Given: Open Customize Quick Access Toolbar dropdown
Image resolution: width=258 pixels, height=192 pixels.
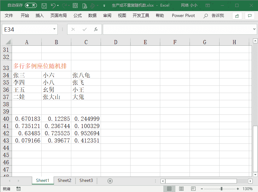Looking at the screenshot, I should click(104, 6).
